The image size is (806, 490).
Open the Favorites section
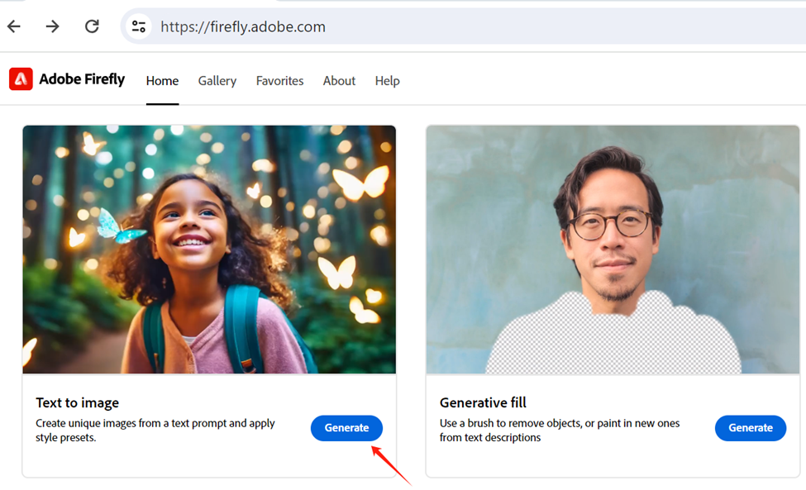(x=279, y=80)
